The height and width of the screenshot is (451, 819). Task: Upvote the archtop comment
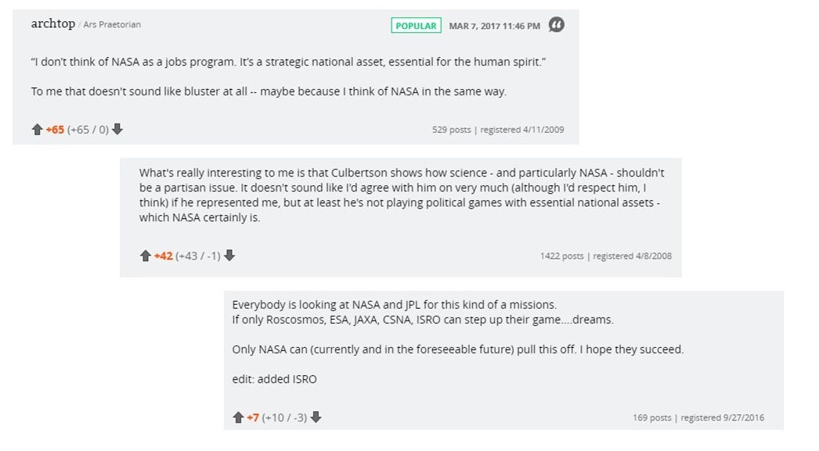pos(37,130)
